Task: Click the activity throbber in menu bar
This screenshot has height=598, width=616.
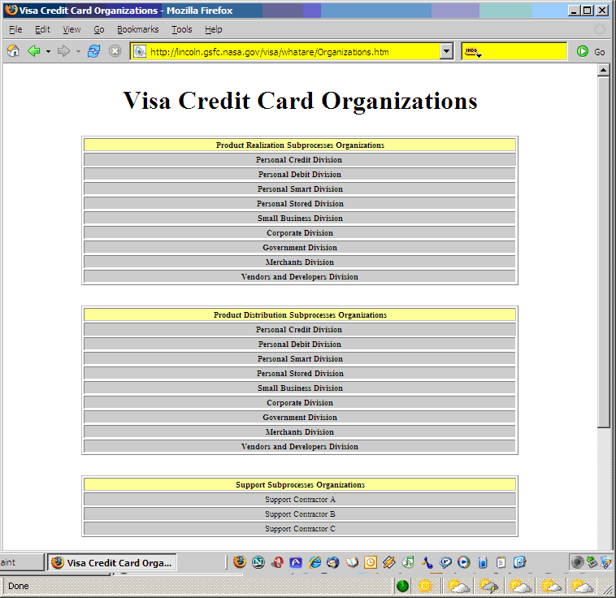Action: (600, 29)
